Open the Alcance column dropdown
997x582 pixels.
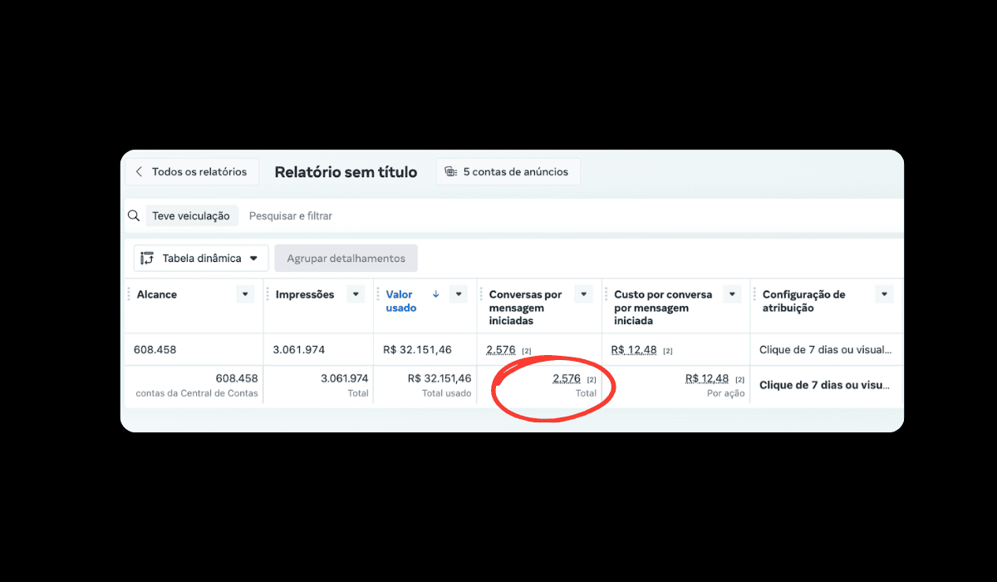pos(245,294)
